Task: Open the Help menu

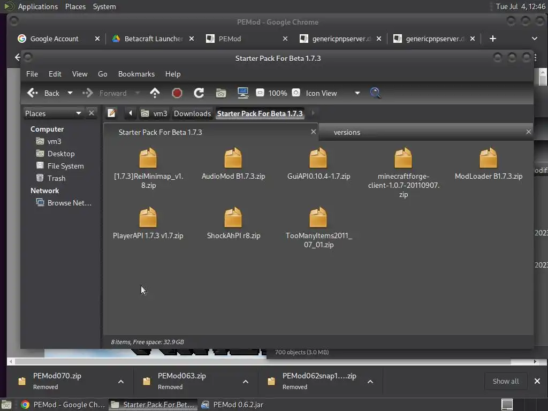Action: [173, 74]
